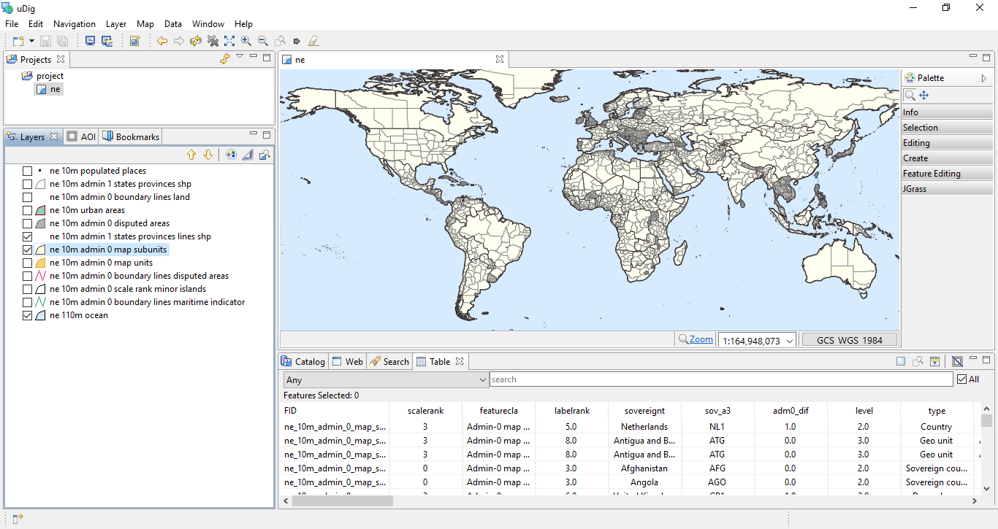This screenshot has height=529, width=998.
Task: Promote selection to top icon in Table
Action: [934, 361]
